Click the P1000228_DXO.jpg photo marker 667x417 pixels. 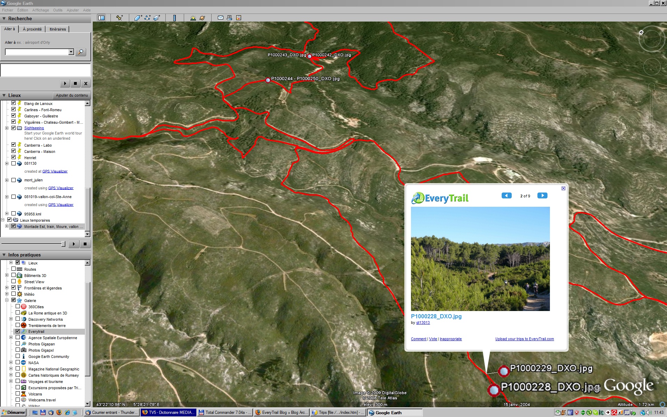point(494,390)
